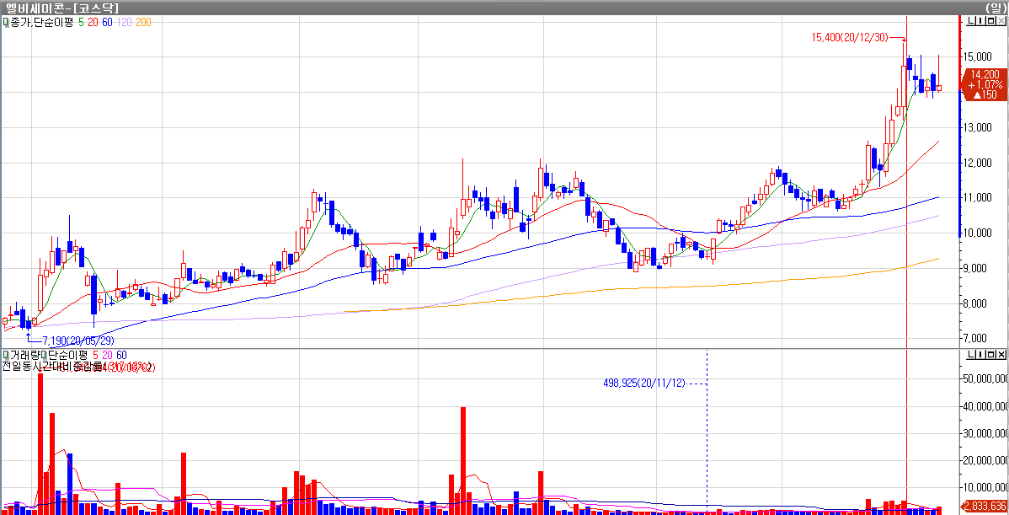Click the 15,000 price axis label
The height and width of the screenshot is (515, 1009).
(x=978, y=56)
